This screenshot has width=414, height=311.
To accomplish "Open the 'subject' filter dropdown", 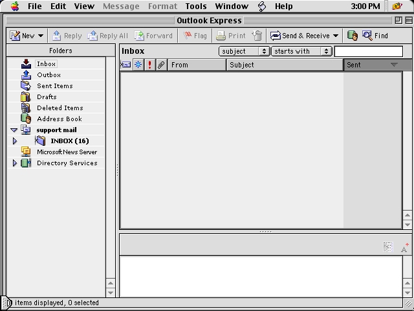I will pyautogui.click(x=244, y=51).
